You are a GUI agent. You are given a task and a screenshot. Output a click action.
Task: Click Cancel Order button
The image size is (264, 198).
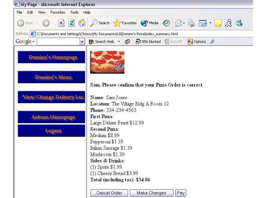(109, 193)
